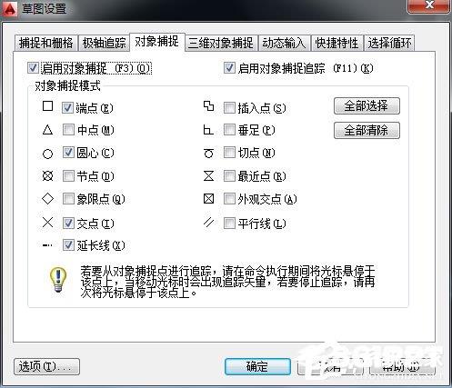This screenshot has height=388, width=452.
Task: Open the 动态输入 tab
Action: click(x=284, y=43)
